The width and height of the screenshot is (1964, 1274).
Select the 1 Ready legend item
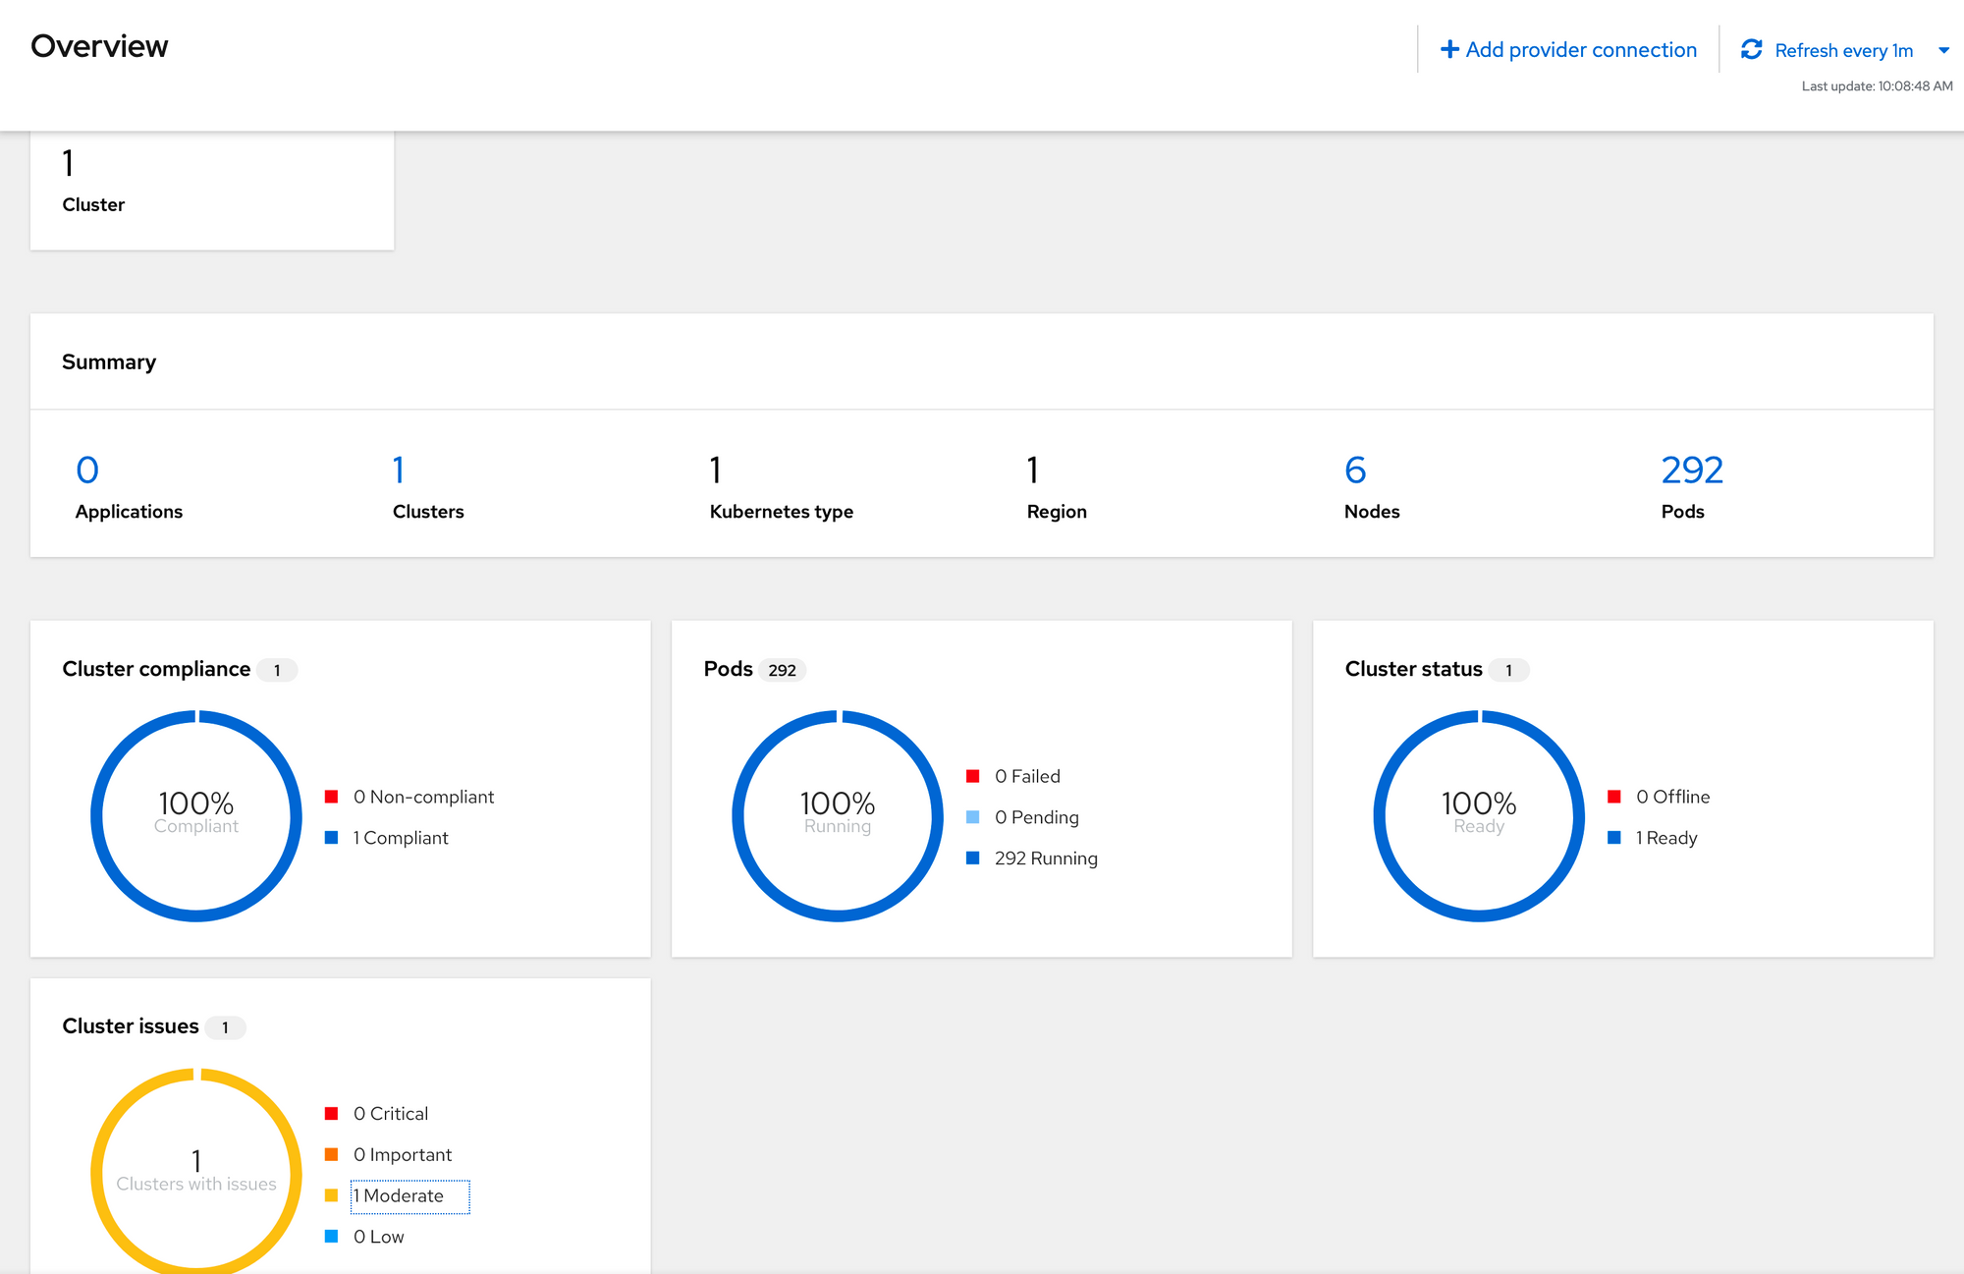coord(1665,838)
